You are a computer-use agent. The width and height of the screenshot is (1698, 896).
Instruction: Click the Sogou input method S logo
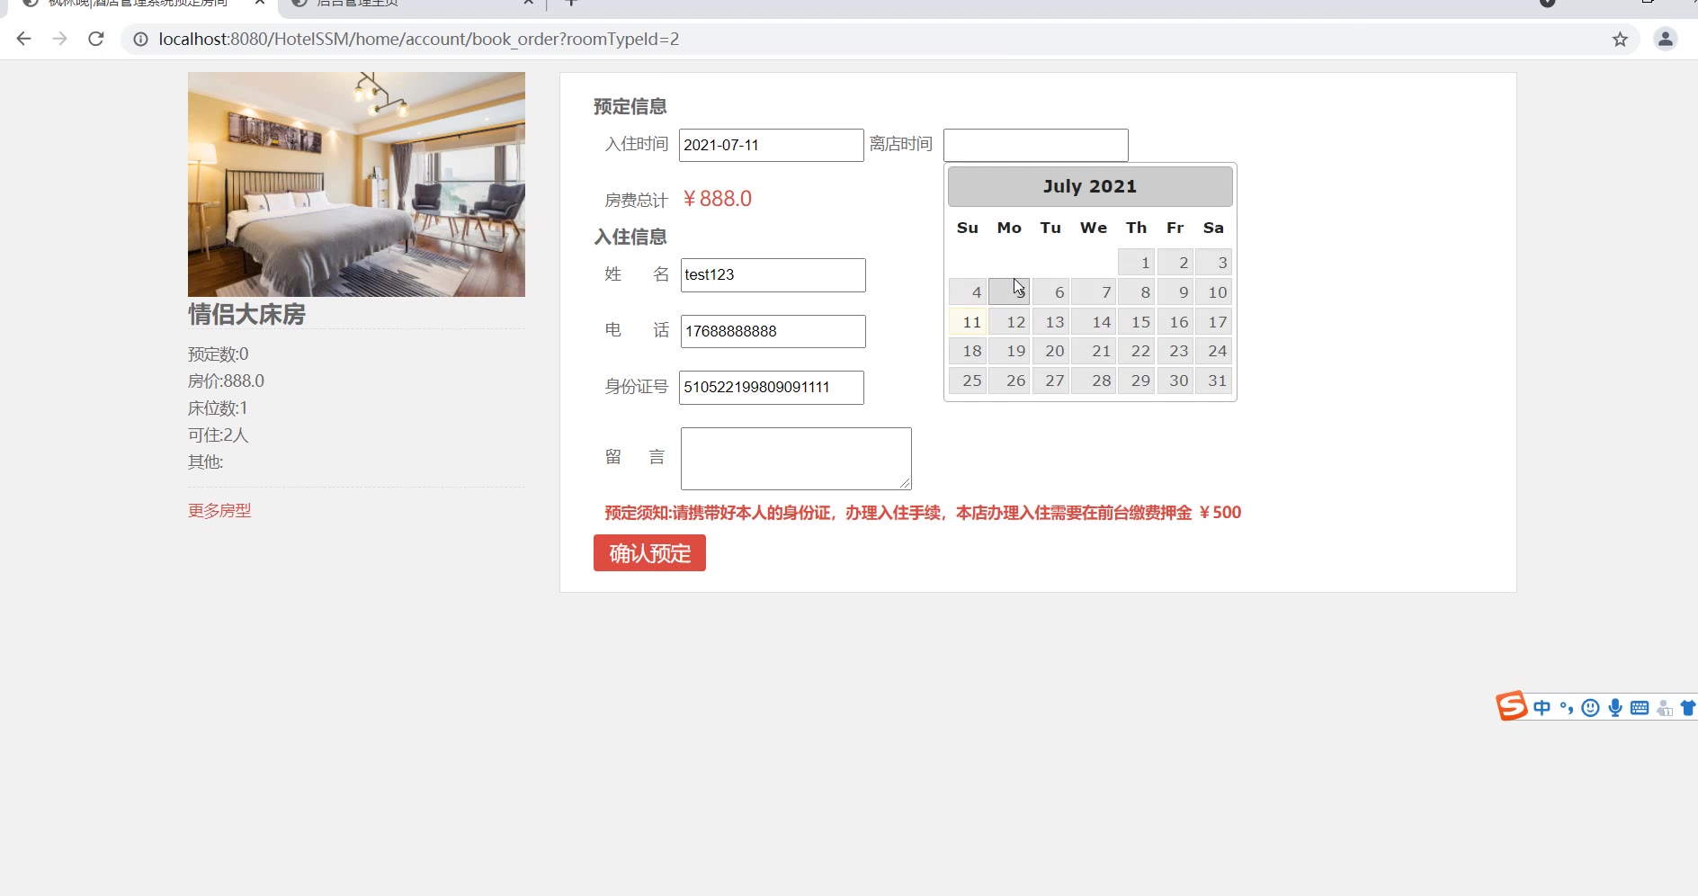(x=1511, y=706)
